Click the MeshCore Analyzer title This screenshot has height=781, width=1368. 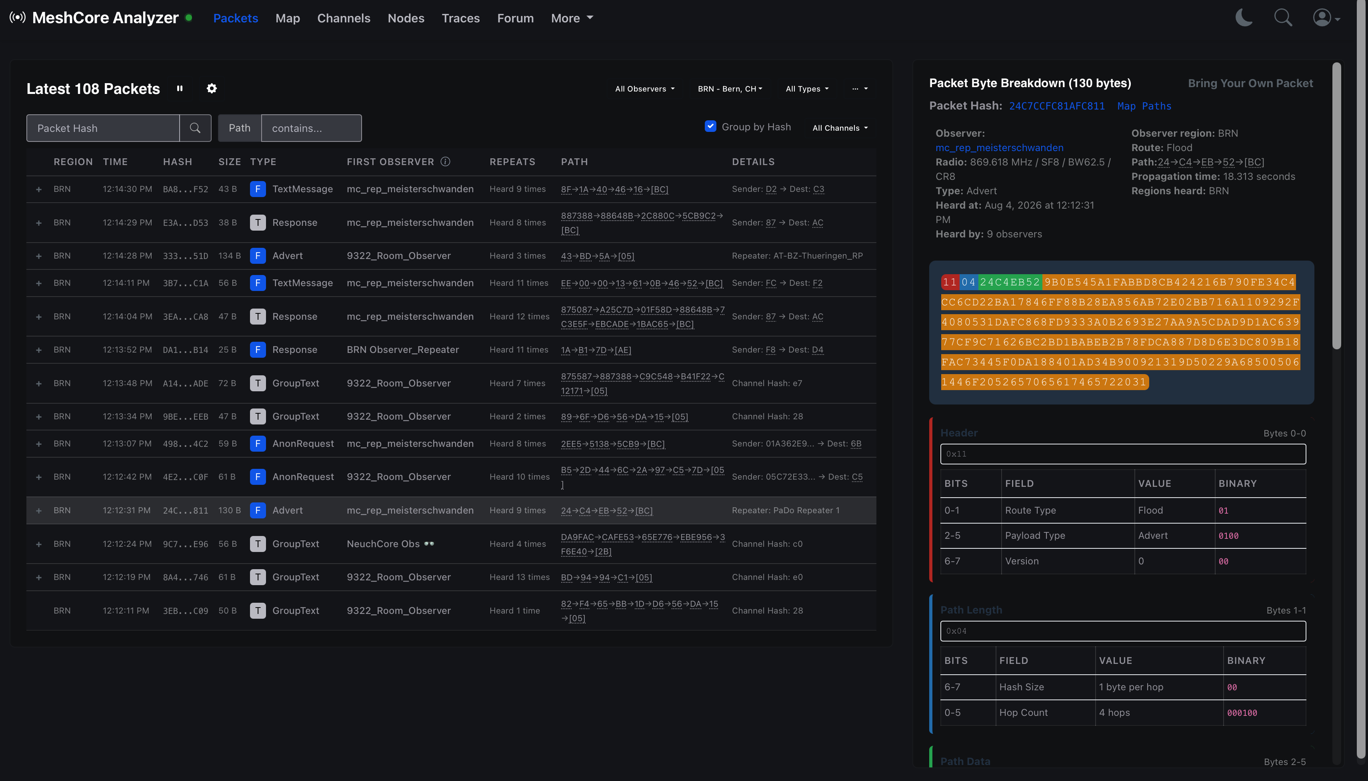click(x=105, y=18)
